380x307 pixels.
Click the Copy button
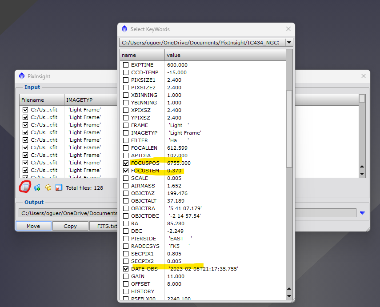coord(70,226)
